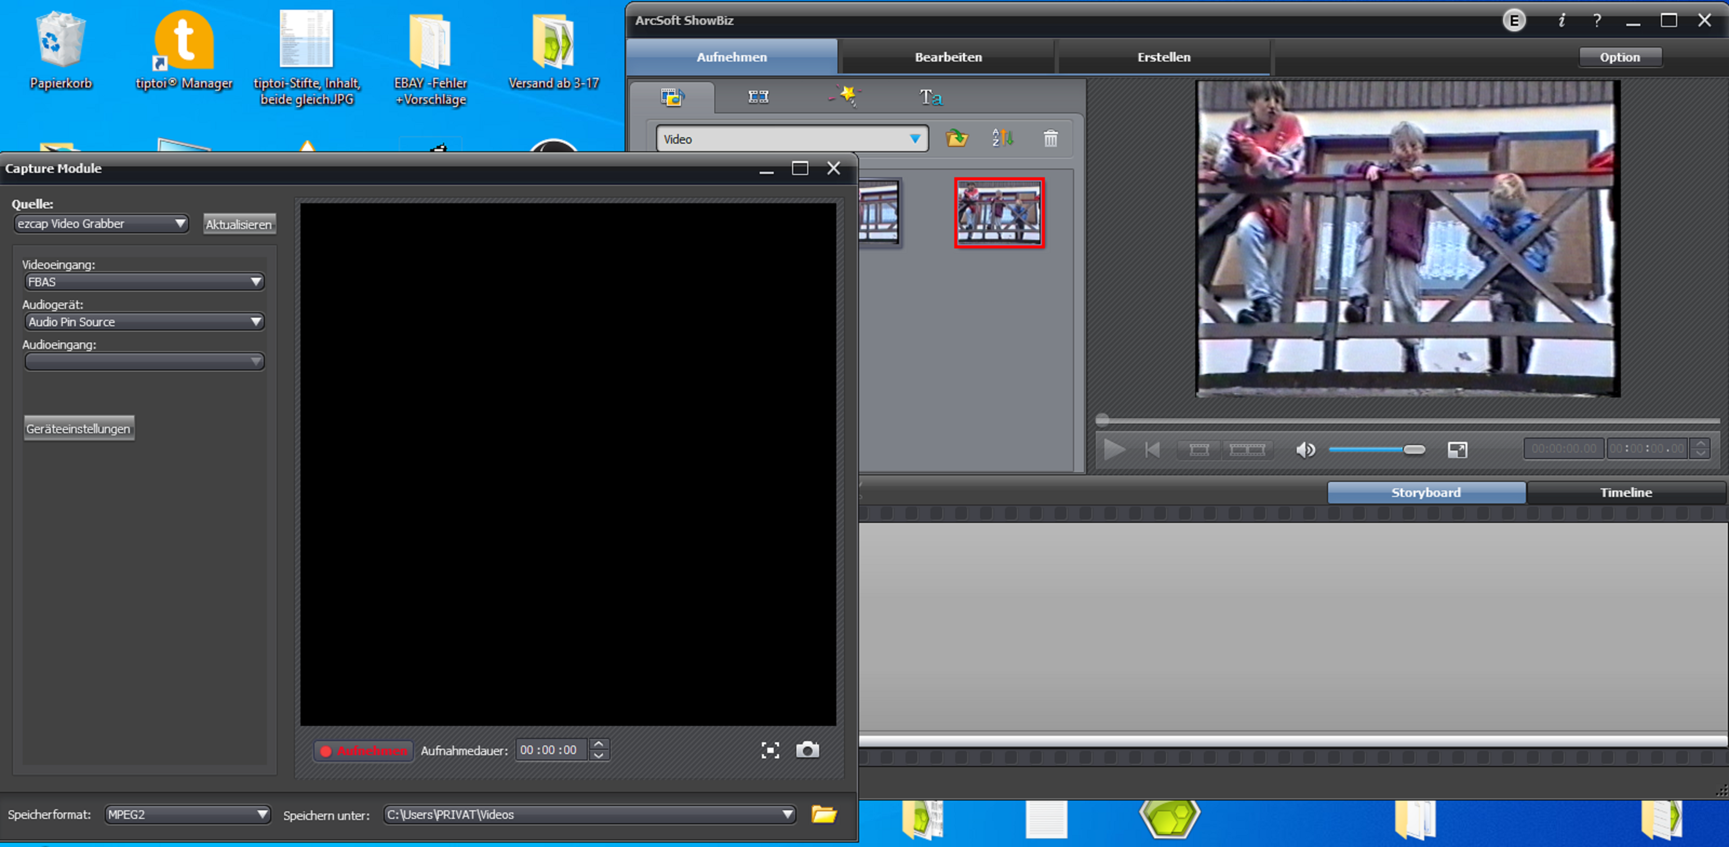Open the save folder browse icon
The image size is (1729, 847).
(x=823, y=814)
